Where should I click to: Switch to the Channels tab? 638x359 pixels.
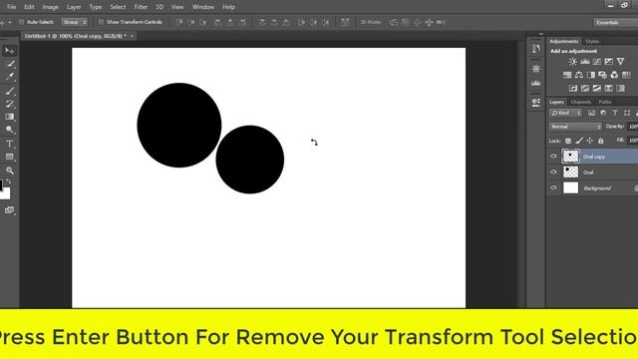click(580, 102)
